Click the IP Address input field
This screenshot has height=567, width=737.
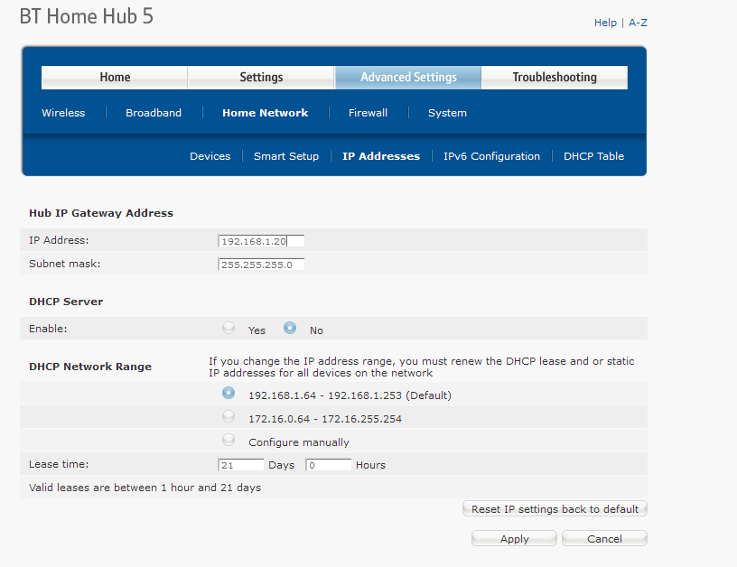(261, 241)
